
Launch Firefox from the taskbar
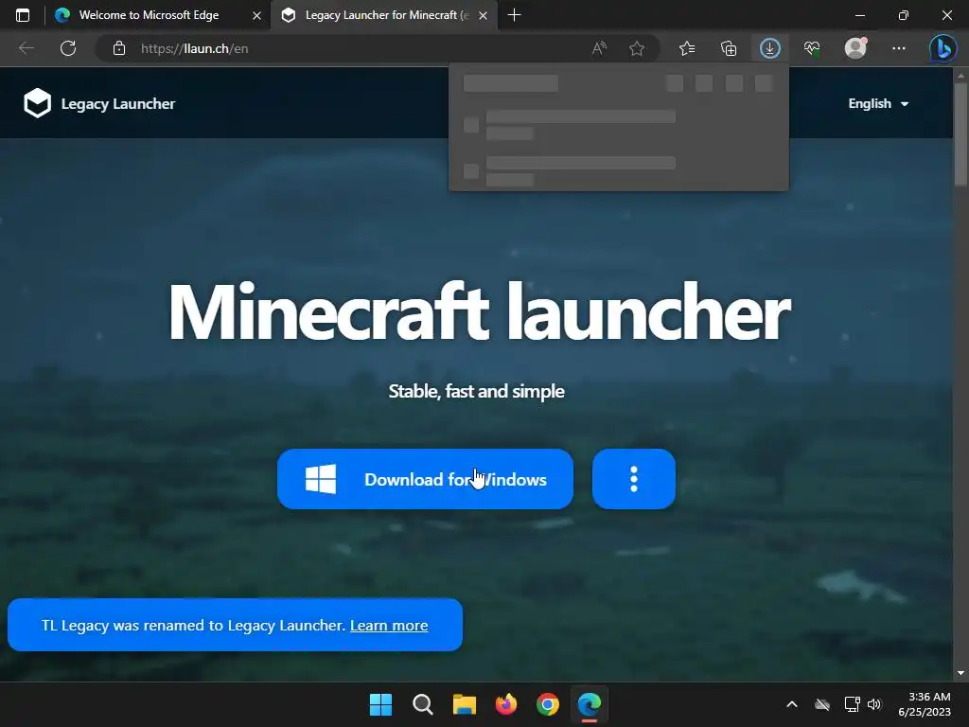pyautogui.click(x=506, y=704)
